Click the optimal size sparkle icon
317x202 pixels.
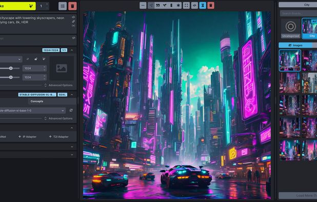44,59
